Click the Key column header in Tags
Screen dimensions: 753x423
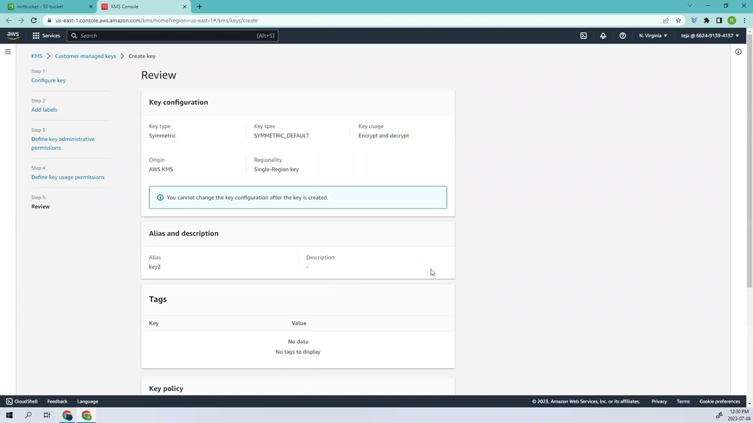coord(154,323)
